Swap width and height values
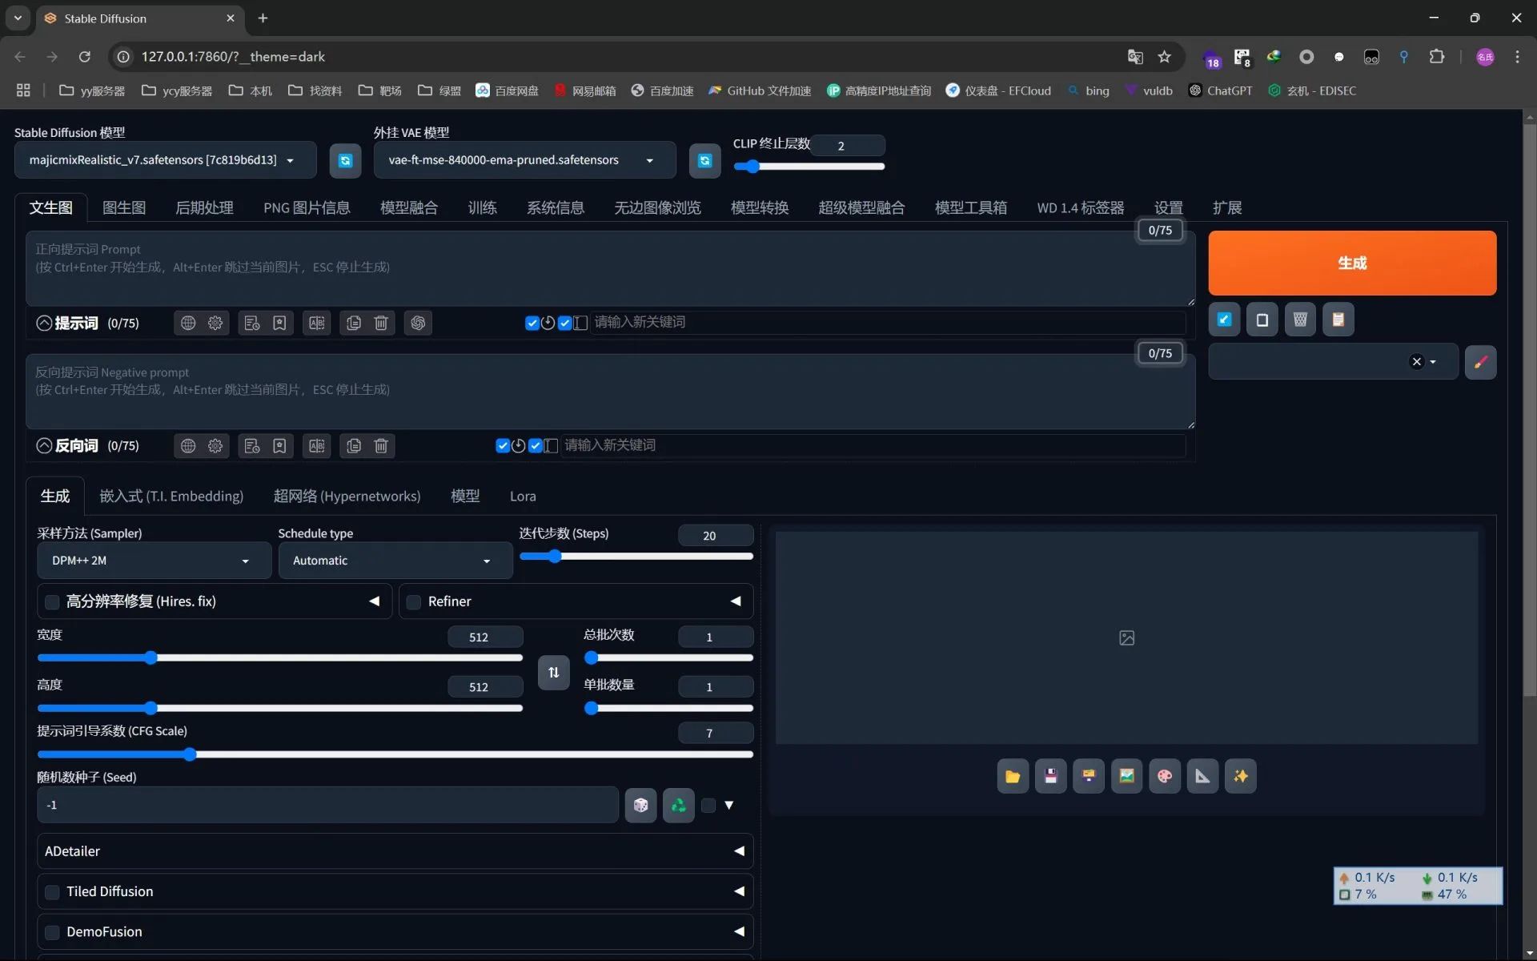This screenshot has width=1537, height=961. pyautogui.click(x=553, y=672)
